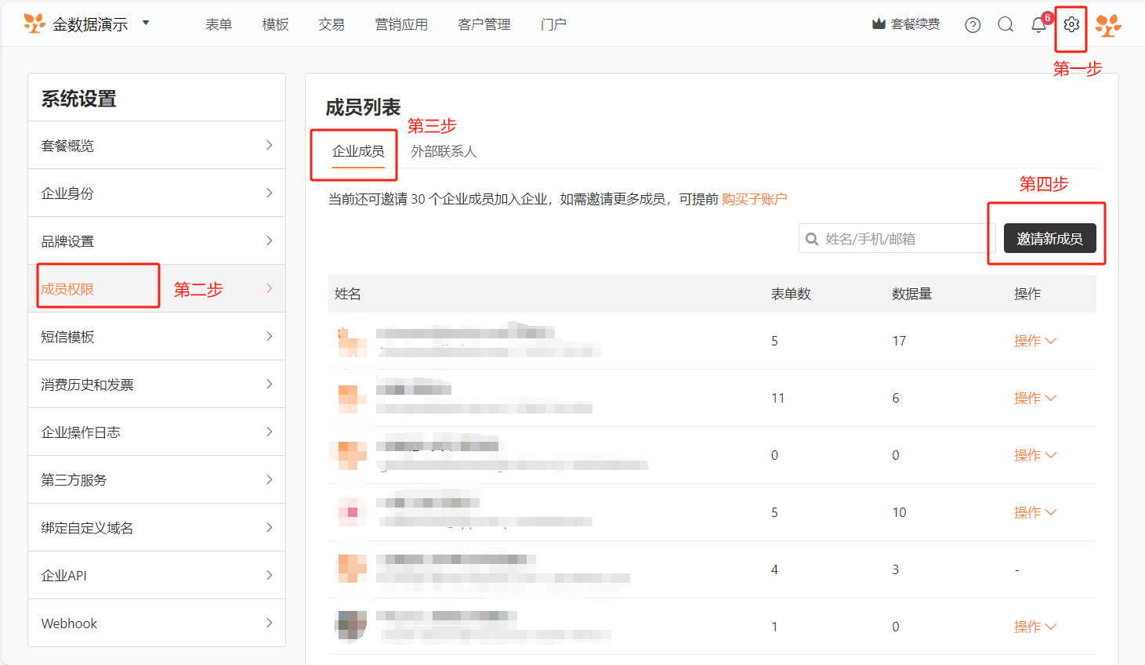Open 企业身份 settings section
Screen dimensions: 1145x665
[157, 193]
